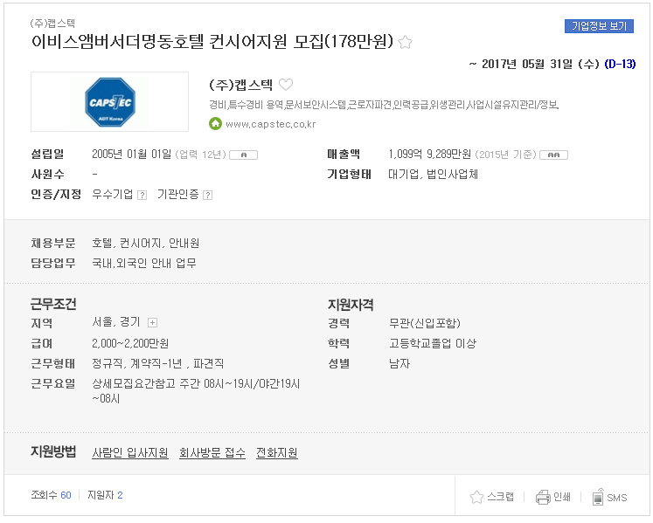Click the salary value 2,000~2,200만원

(130, 344)
